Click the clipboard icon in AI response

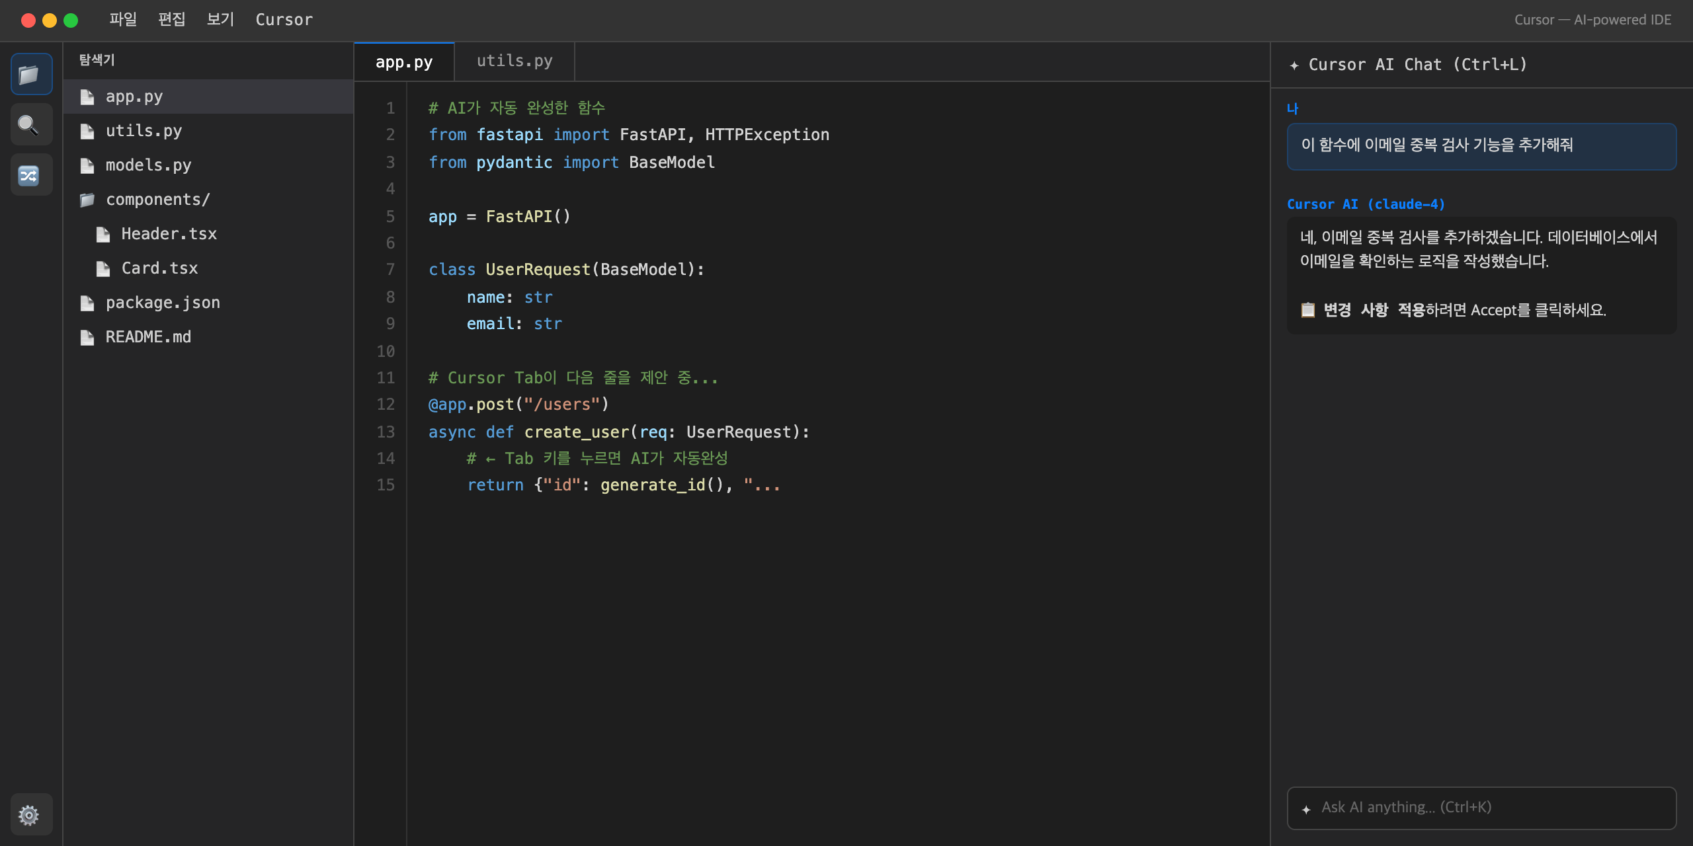pyautogui.click(x=1307, y=309)
